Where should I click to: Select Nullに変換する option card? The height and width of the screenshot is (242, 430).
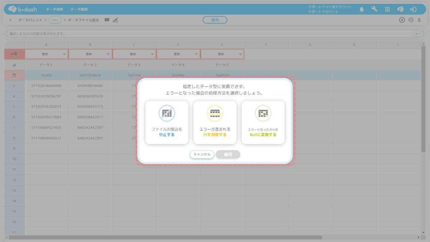click(x=263, y=123)
